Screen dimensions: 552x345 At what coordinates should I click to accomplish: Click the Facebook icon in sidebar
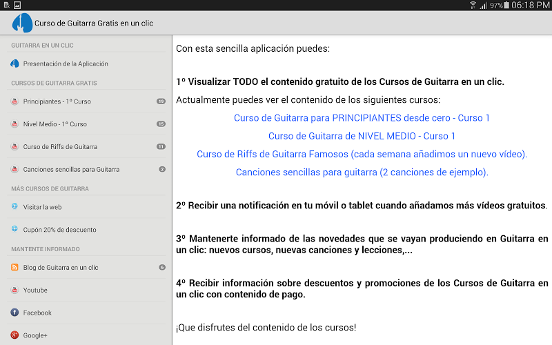coord(14,313)
